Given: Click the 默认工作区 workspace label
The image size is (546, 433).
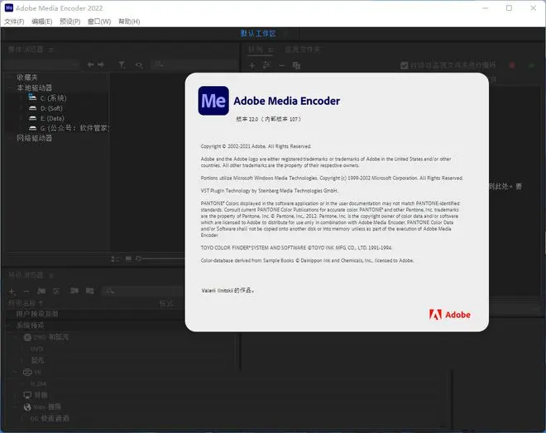Looking at the screenshot, I should (257, 33).
